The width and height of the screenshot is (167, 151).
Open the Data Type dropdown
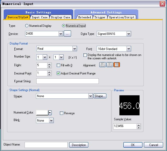(128, 34)
